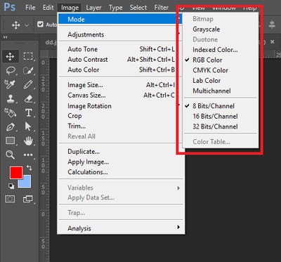281x262 pixels.
Task: Select the Eraser tool
Action: 28,99
